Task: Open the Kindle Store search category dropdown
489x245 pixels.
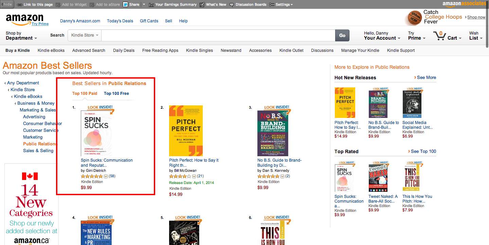Action: click(x=85, y=35)
